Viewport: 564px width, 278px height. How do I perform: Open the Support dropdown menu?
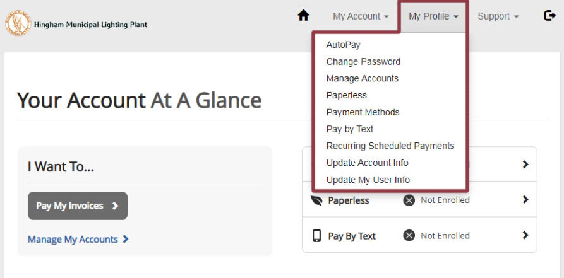click(498, 16)
